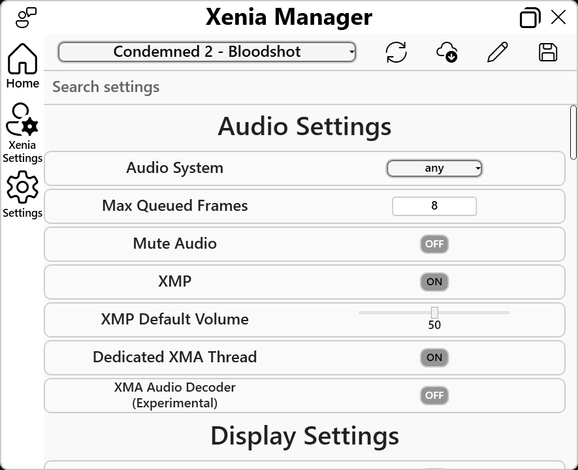Click the Mute Audio label
The width and height of the screenshot is (578, 470).
point(175,243)
